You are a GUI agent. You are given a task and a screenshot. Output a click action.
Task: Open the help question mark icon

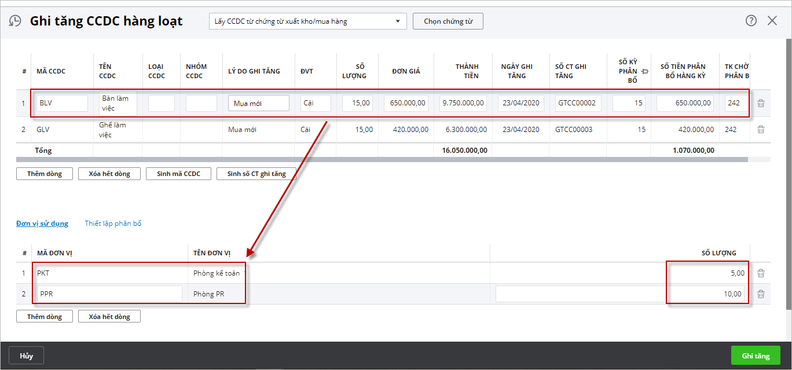click(751, 21)
